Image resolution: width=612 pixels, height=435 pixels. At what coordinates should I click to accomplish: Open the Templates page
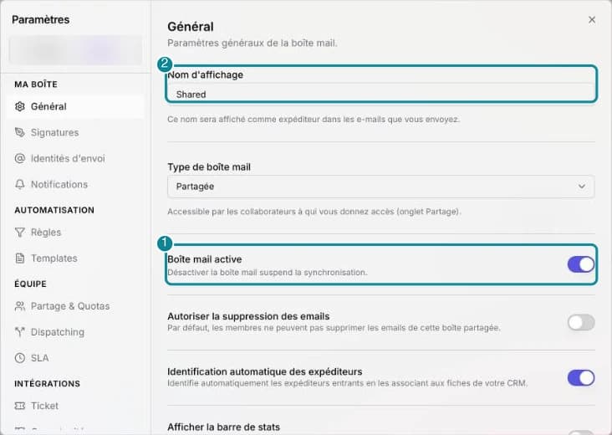point(76,258)
